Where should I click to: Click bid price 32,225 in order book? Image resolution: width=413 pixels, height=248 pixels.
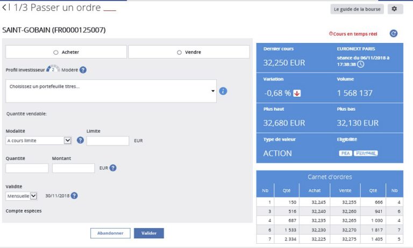coord(318,239)
